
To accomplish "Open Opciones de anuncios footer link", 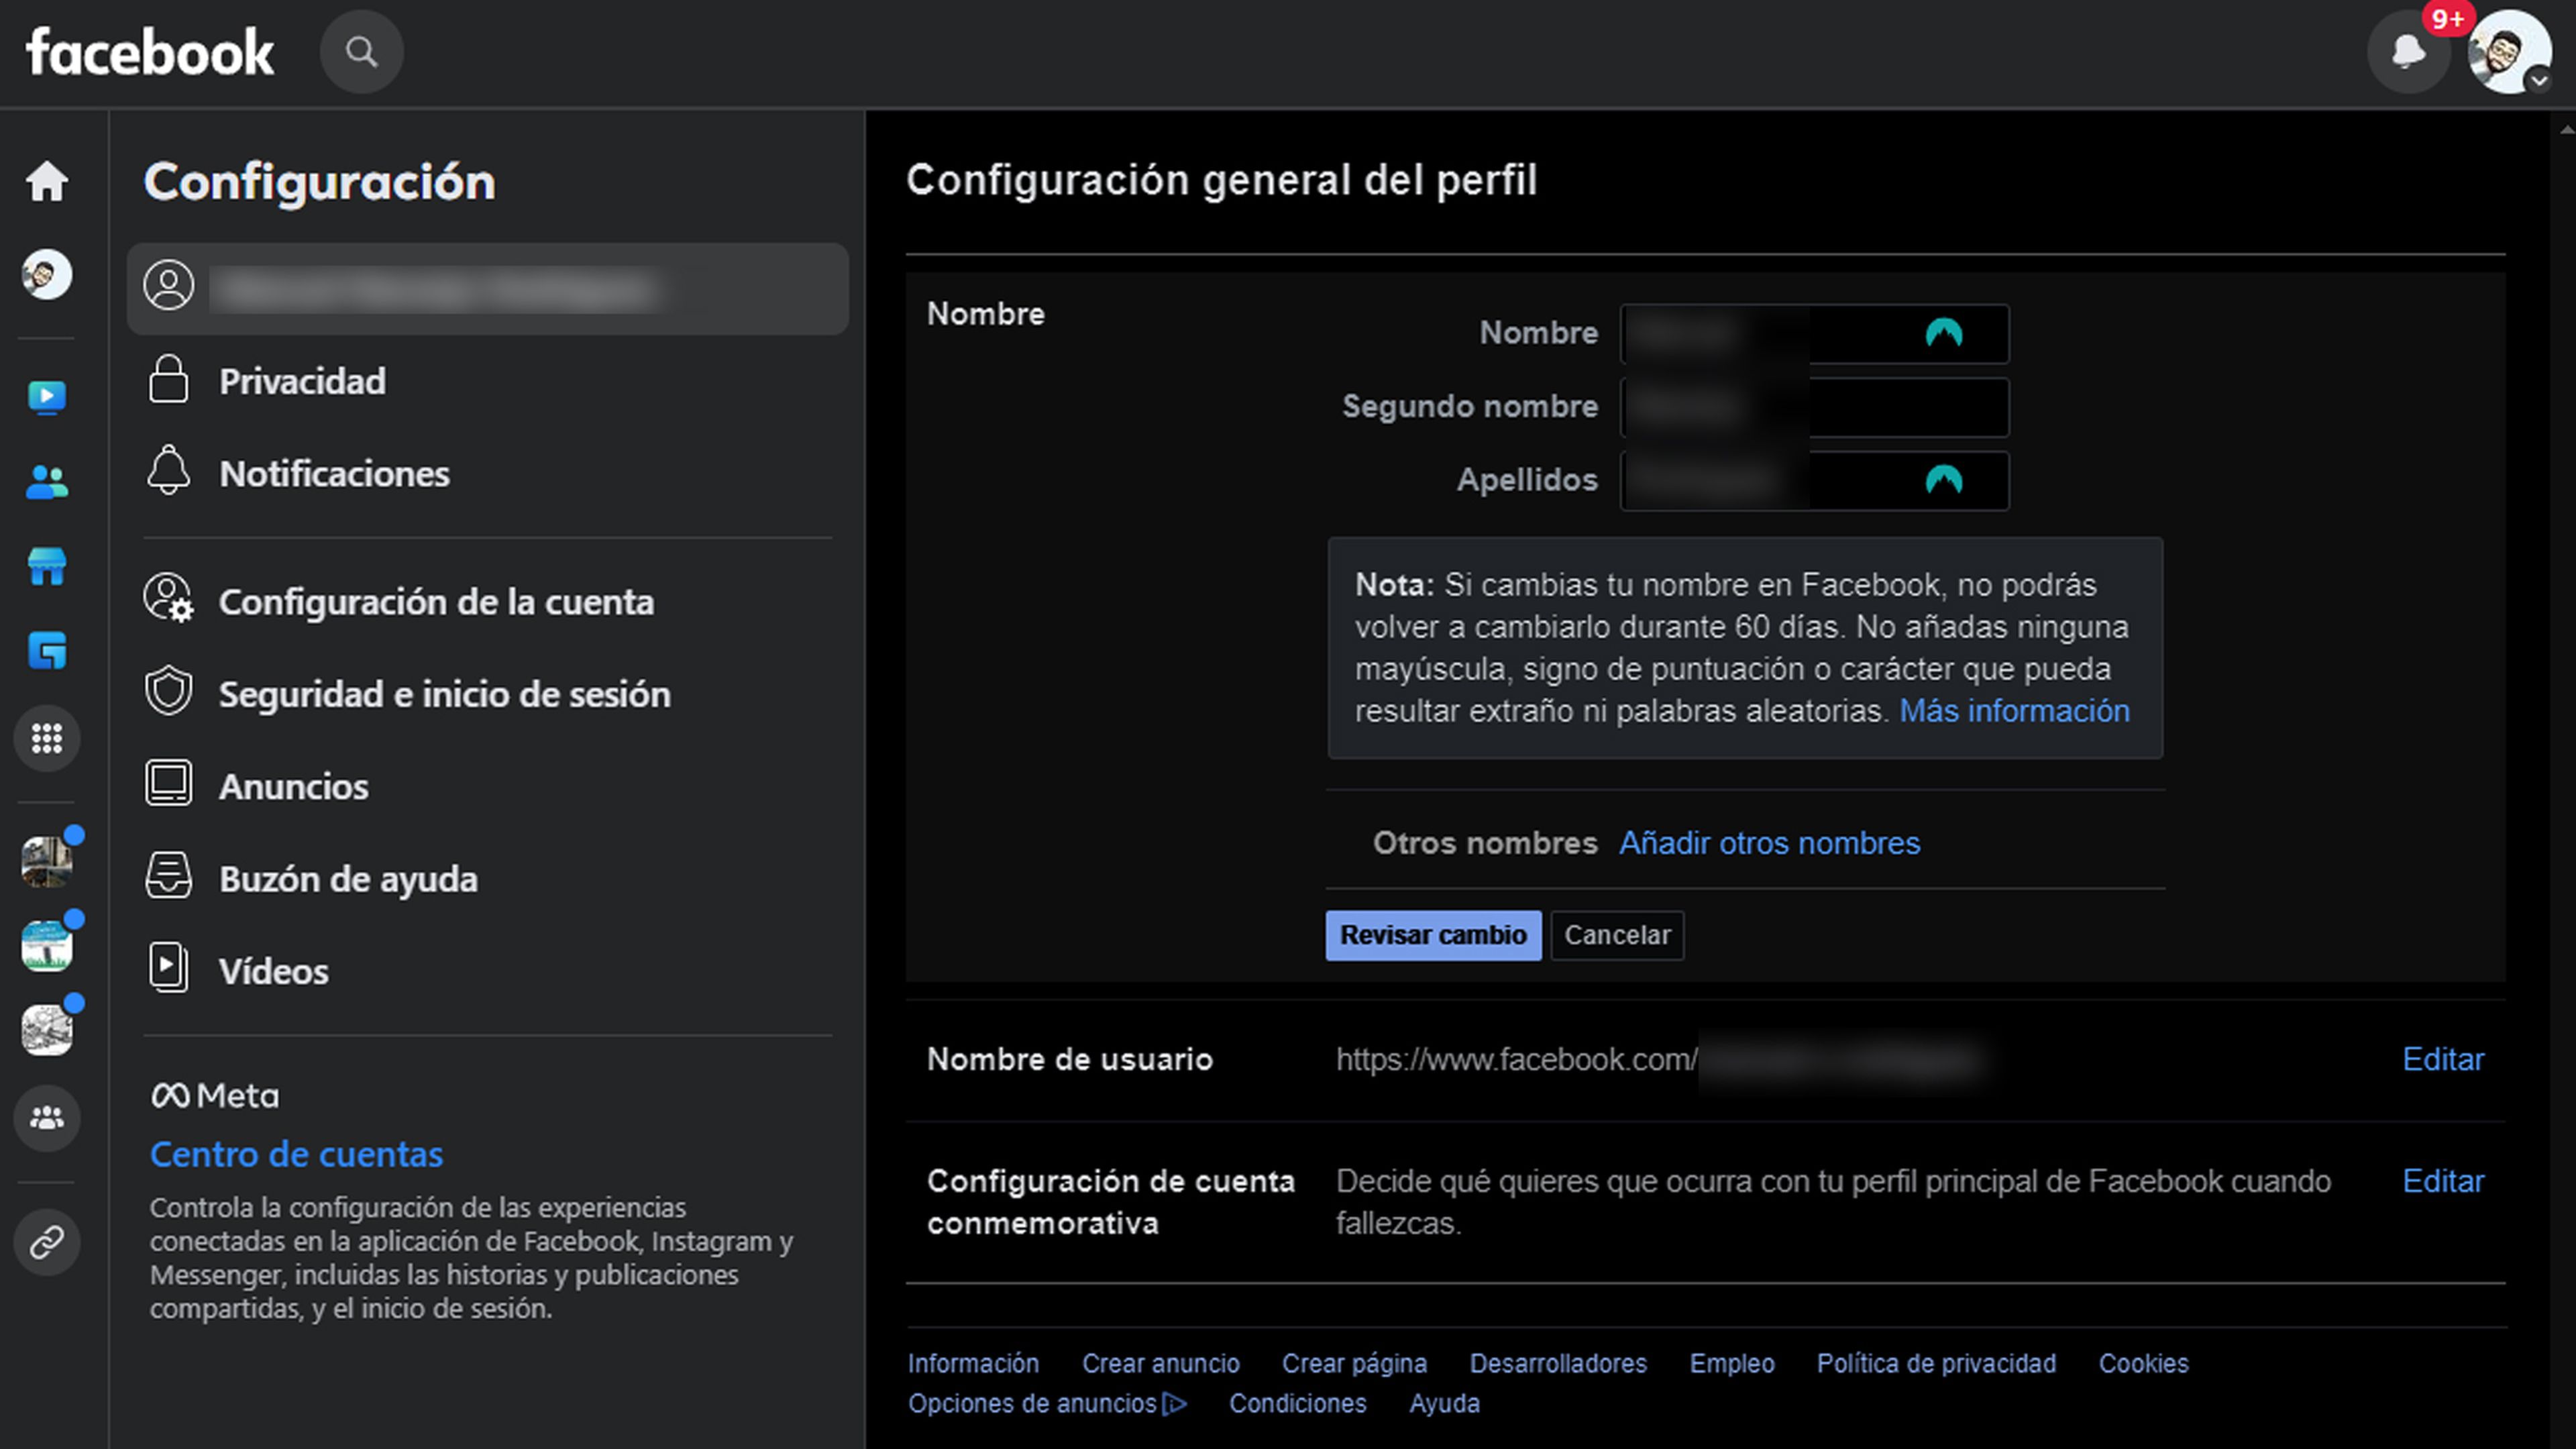I will (x=1047, y=1403).
